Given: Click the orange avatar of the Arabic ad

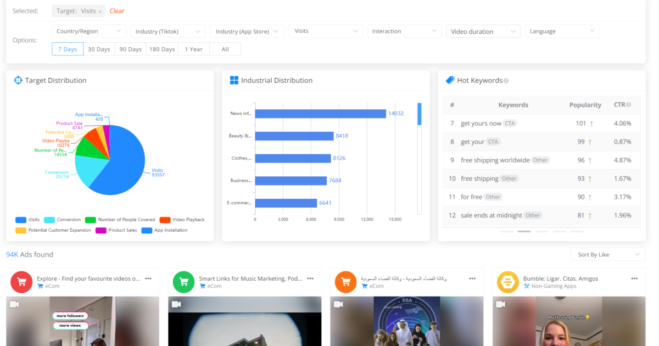Looking at the screenshot, I should click(x=345, y=282).
